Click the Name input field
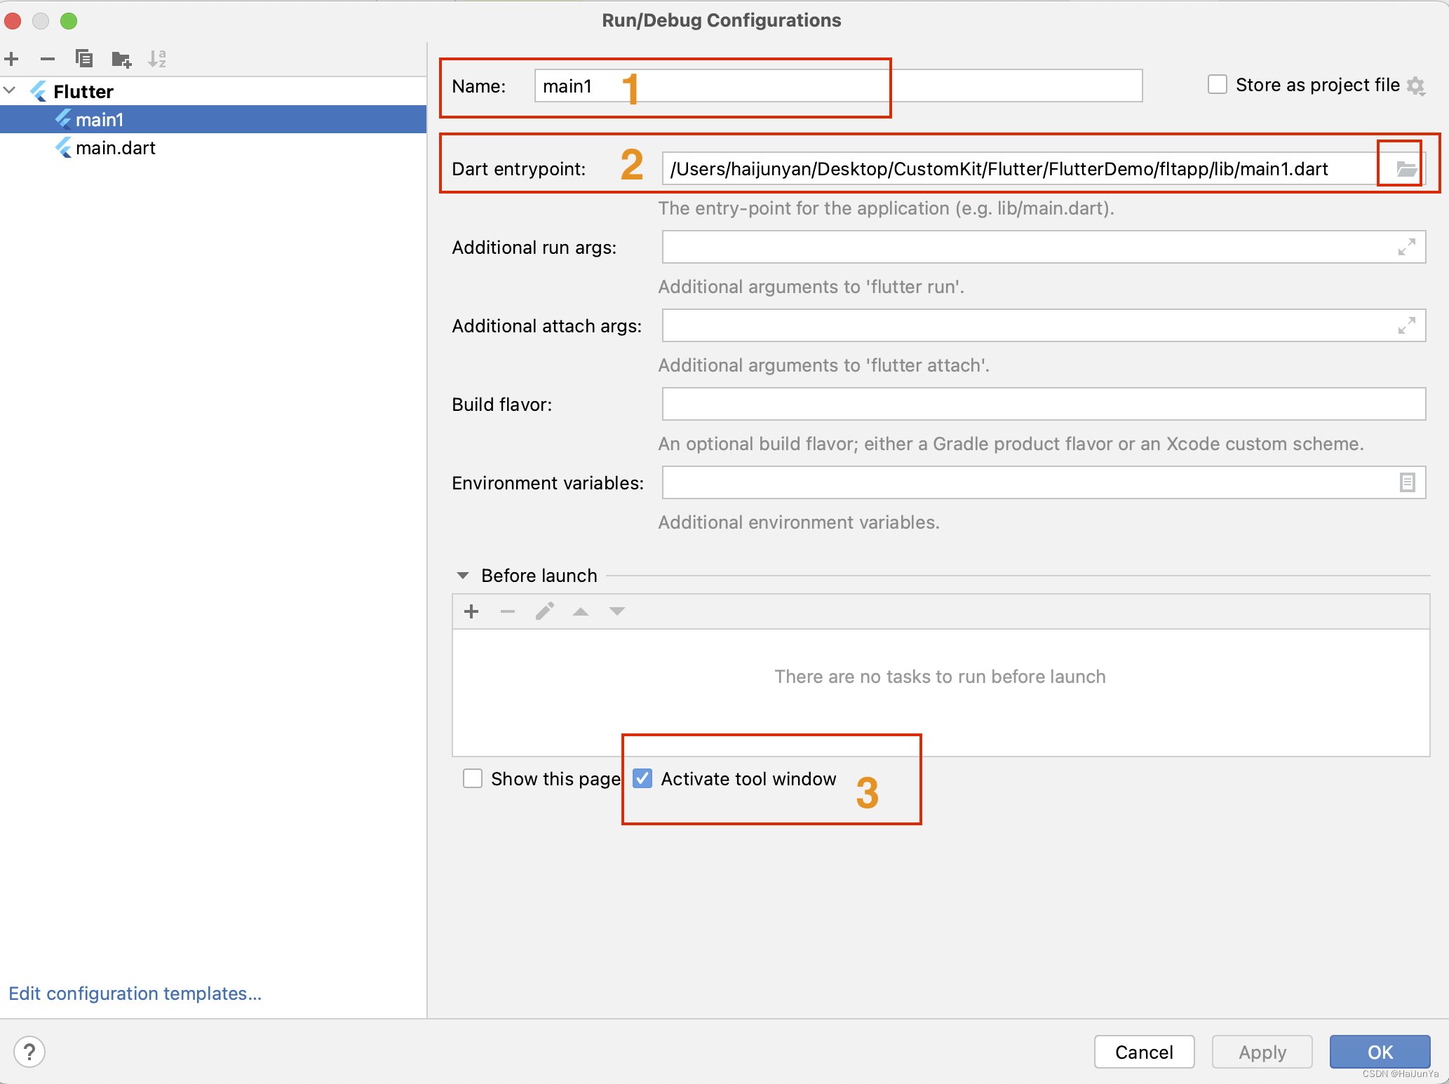This screenshot has width=1449, height=1084. [x=838, y=84]
